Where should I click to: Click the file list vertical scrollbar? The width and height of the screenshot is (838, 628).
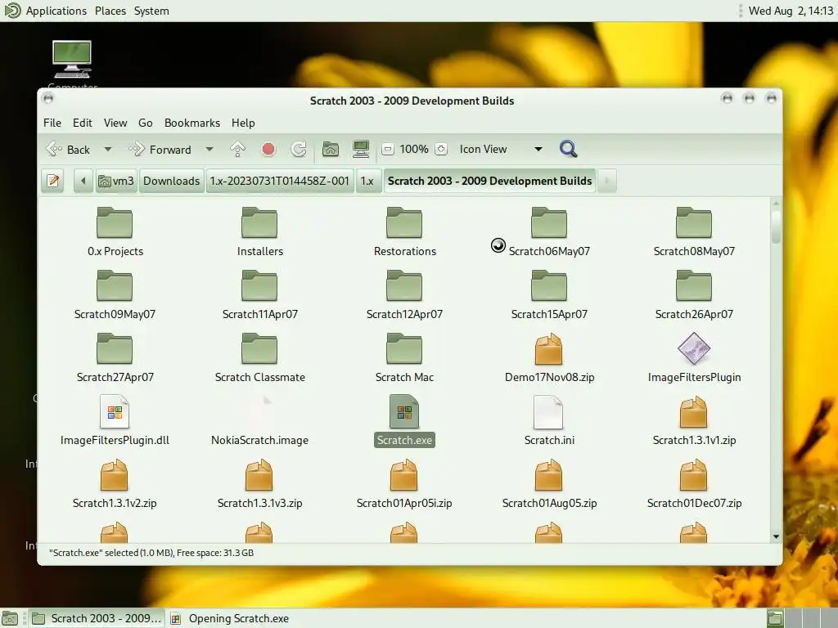(x=776, y=369)
